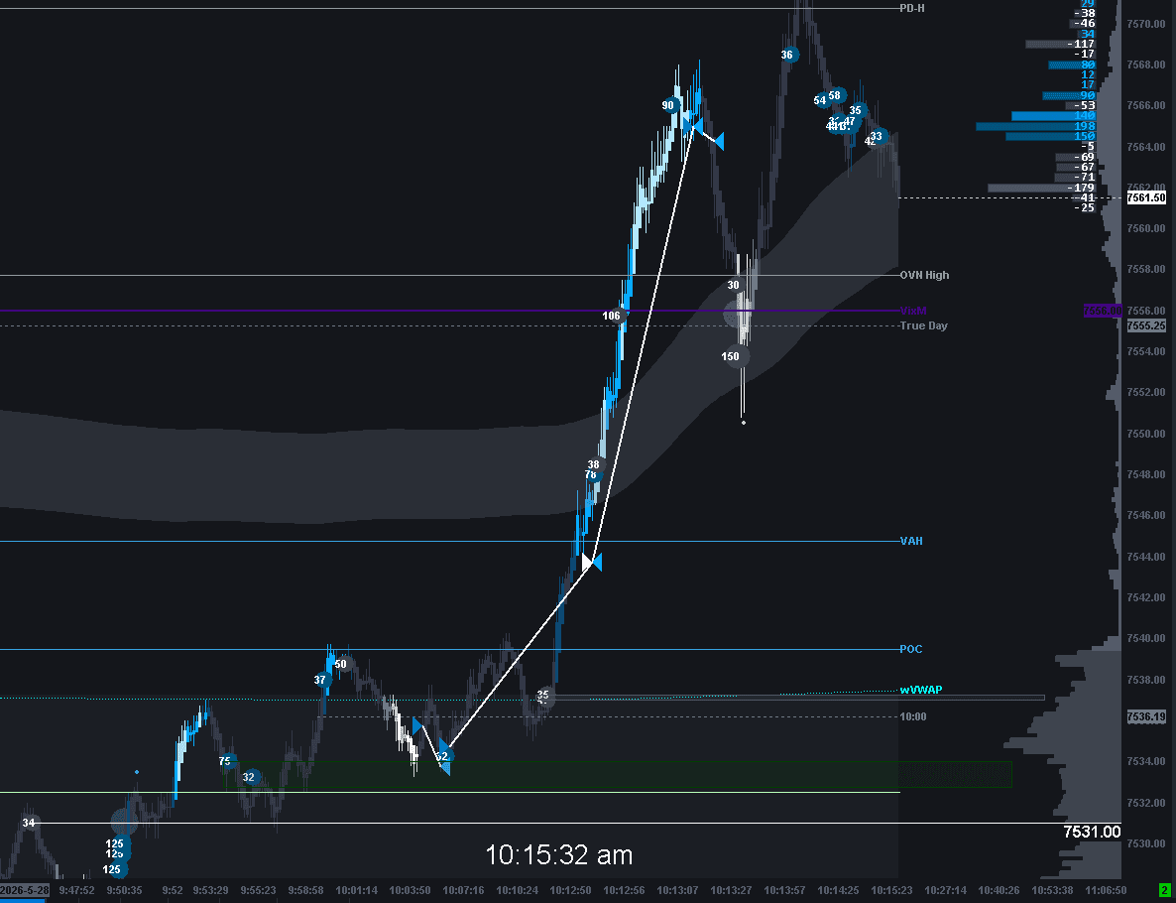
Task: Select the 10:15:23 time axis label
Action: click(891, 890)
